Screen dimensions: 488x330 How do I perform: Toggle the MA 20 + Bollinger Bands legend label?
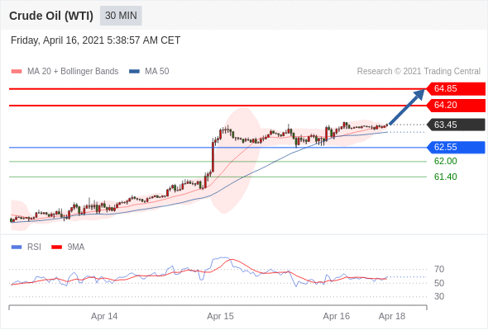(x=73, y=72)
